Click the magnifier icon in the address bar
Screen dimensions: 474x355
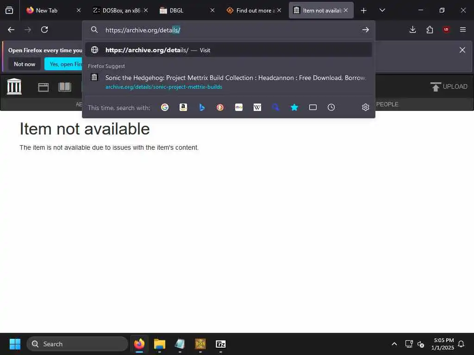pos(94,30)
